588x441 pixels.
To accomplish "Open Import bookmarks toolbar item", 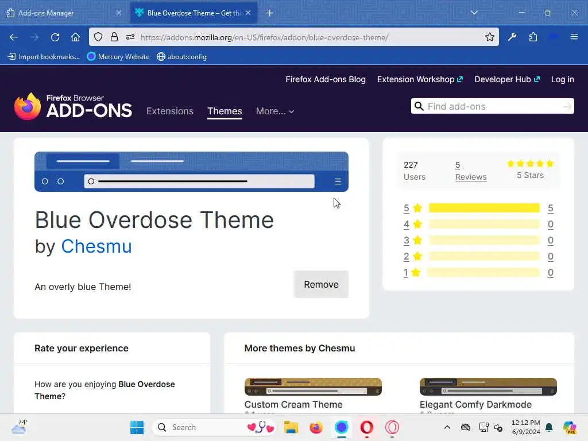I will (x=44, y=57).
